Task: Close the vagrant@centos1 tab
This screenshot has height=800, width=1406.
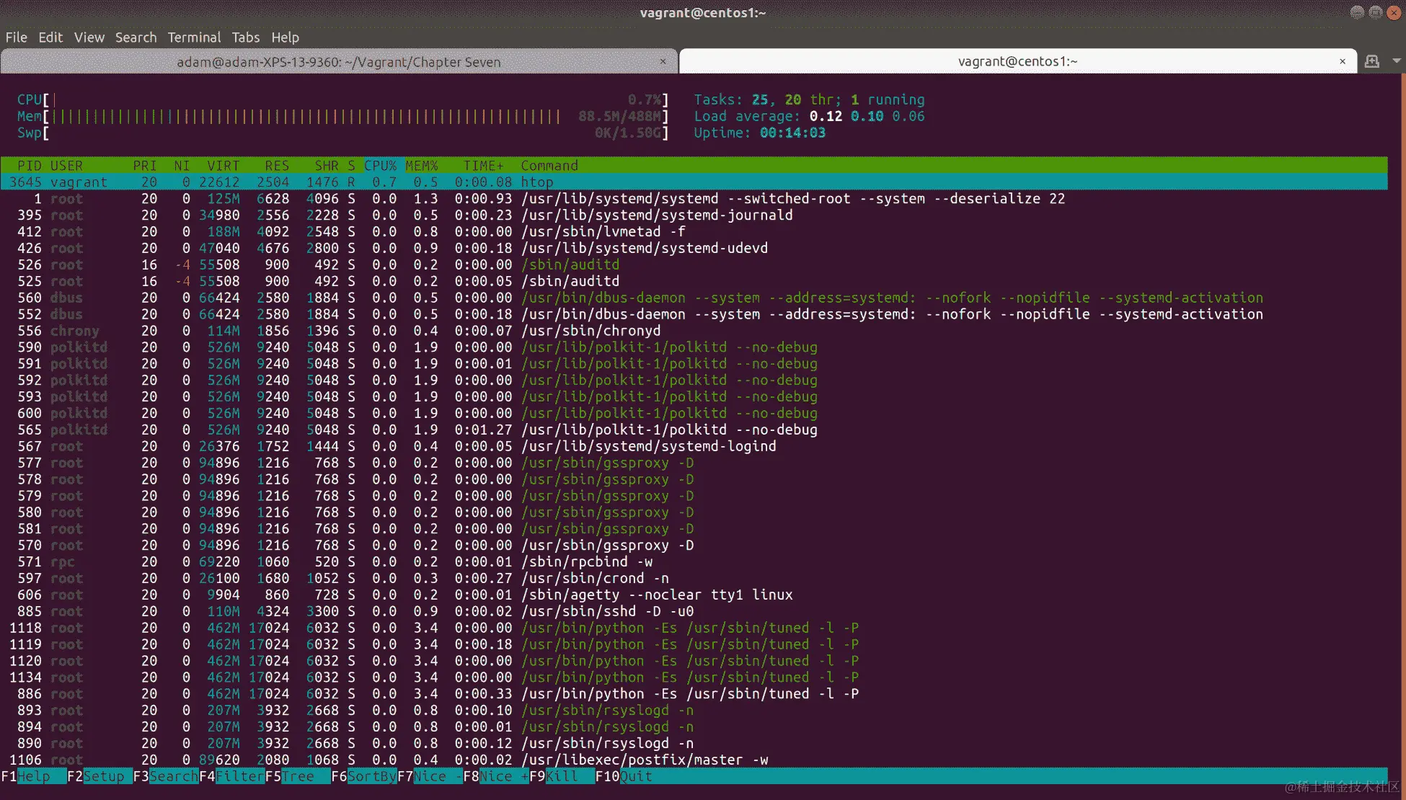Action: tap(1343, 61)
